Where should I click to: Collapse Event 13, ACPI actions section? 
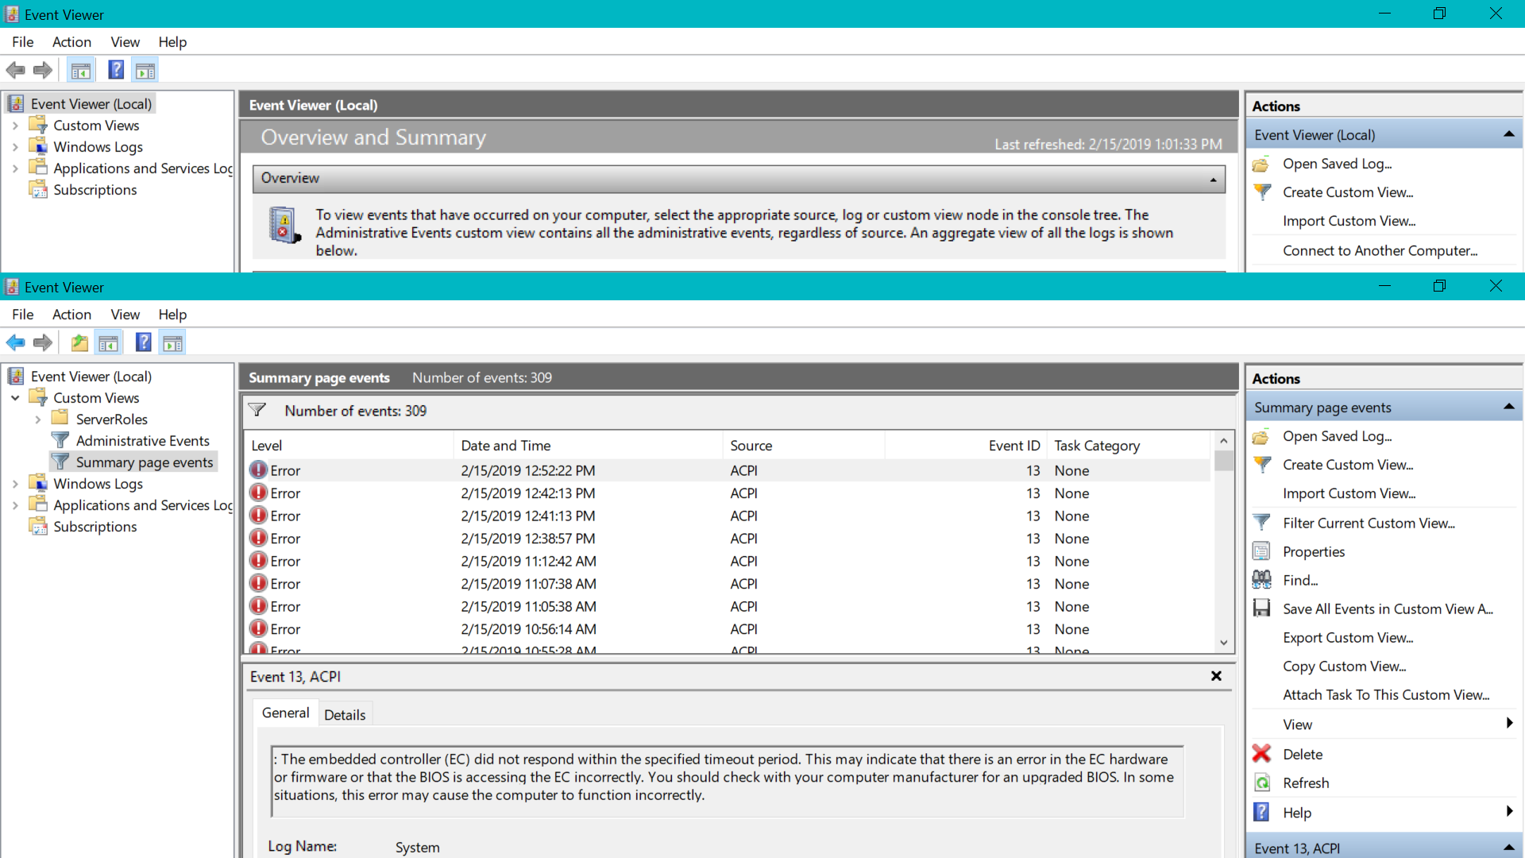(x=1508, y=848)
